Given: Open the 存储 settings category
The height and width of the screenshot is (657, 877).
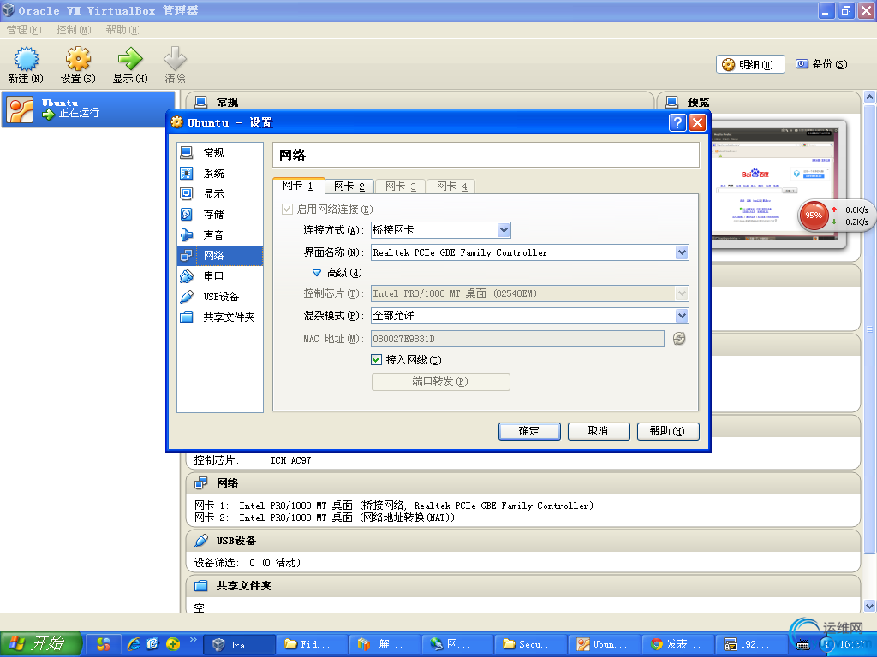Looking at the screenshot, I should tap(220, 215).
